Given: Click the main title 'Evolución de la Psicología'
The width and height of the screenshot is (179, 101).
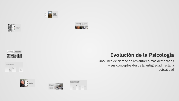Looking at the screenshot, I should (x=142, y=55).
